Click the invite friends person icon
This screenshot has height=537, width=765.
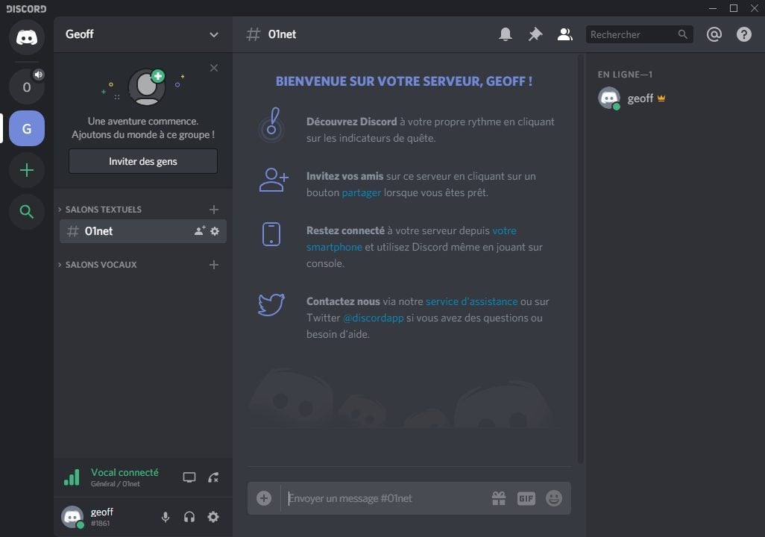[x=274, y=180]
